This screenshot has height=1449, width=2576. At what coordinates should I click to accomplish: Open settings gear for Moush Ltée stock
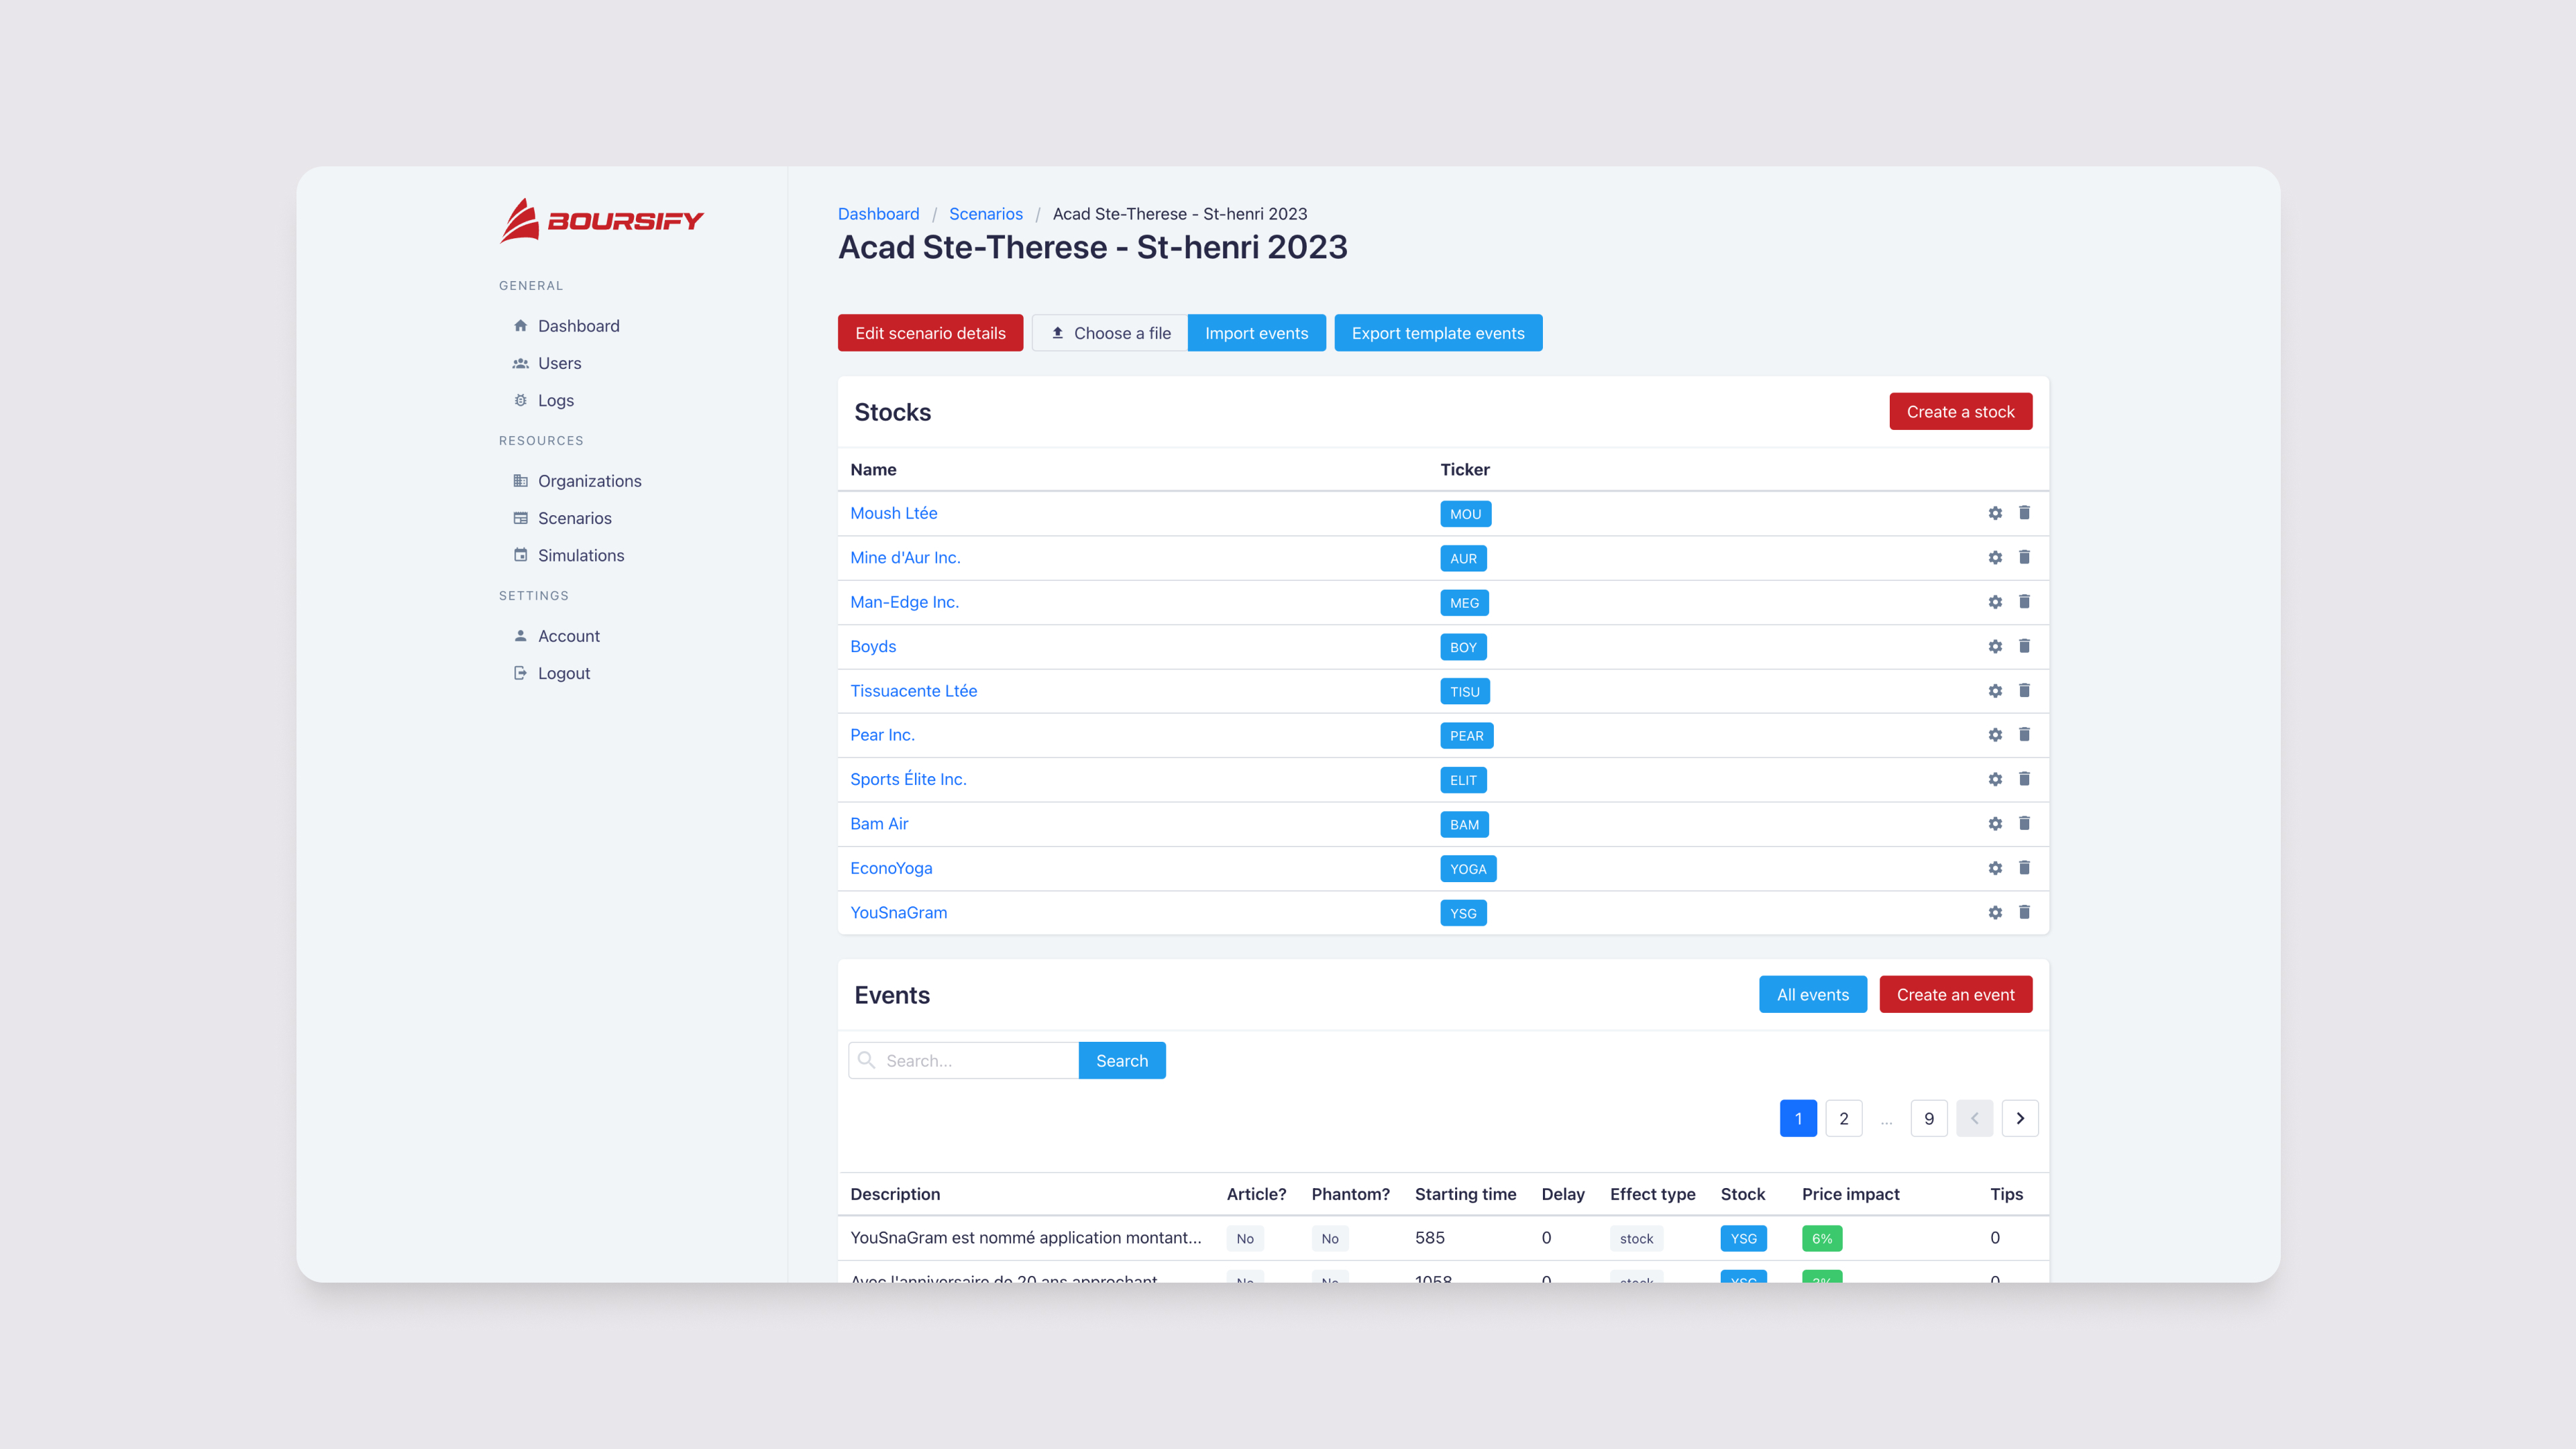click(x=1995, y=513)
